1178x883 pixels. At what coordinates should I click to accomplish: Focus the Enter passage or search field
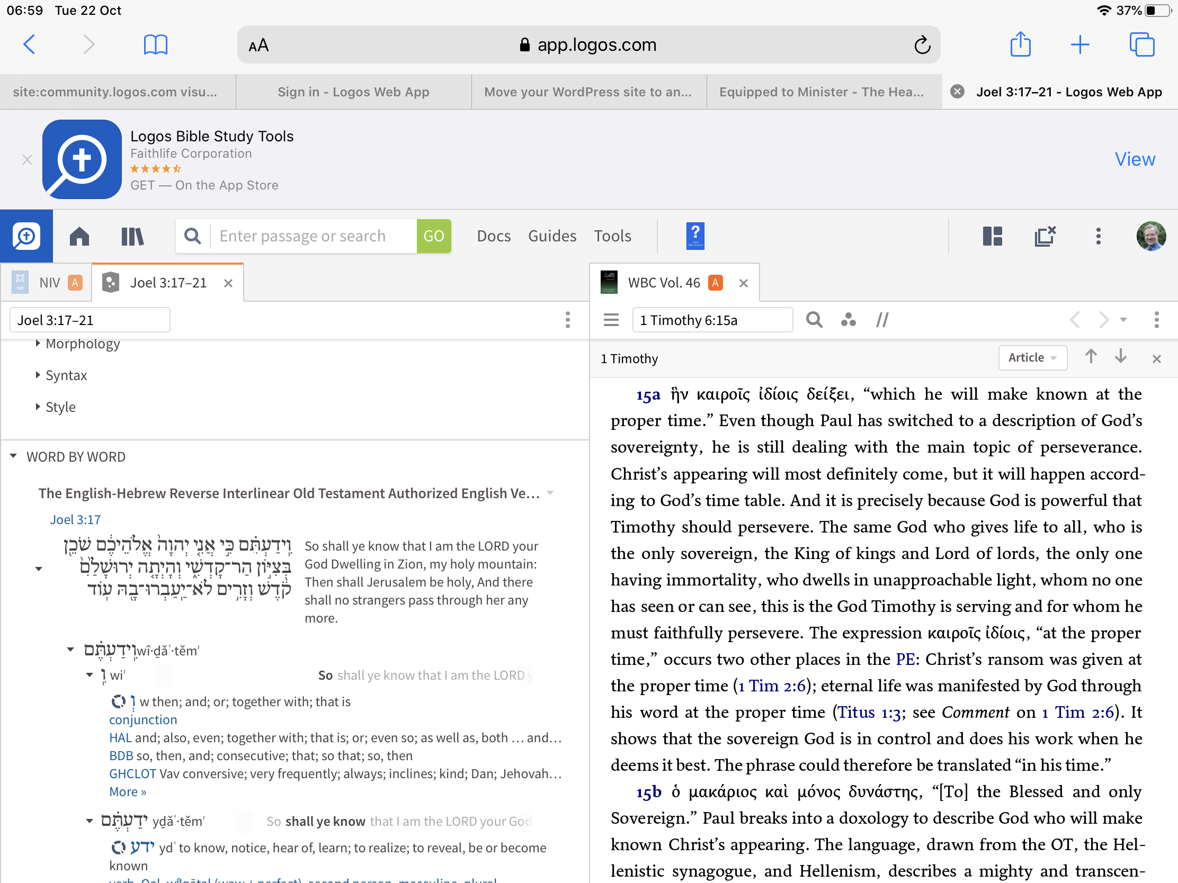click(313, 236)
